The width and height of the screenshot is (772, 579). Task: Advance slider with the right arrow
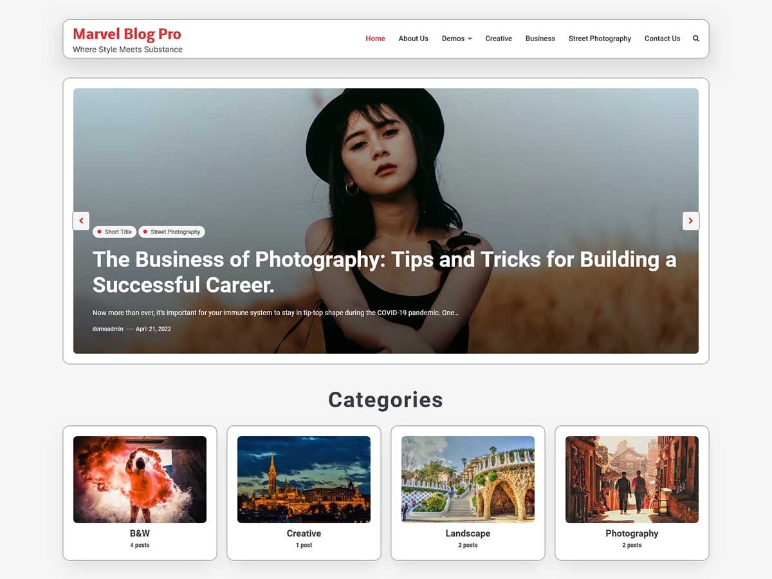(x=690, y=221)
